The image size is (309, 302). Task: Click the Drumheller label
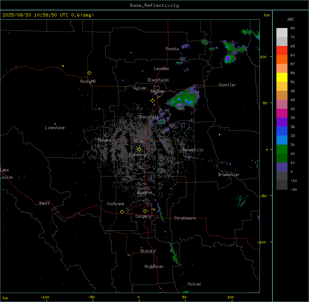pos(229,175)
